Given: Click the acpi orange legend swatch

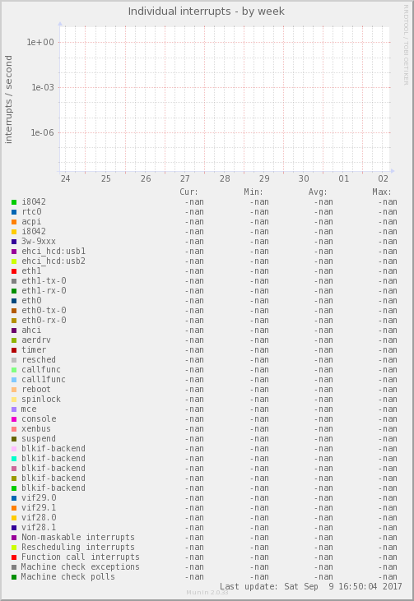Looking at the screenshot, I should 14,222.
